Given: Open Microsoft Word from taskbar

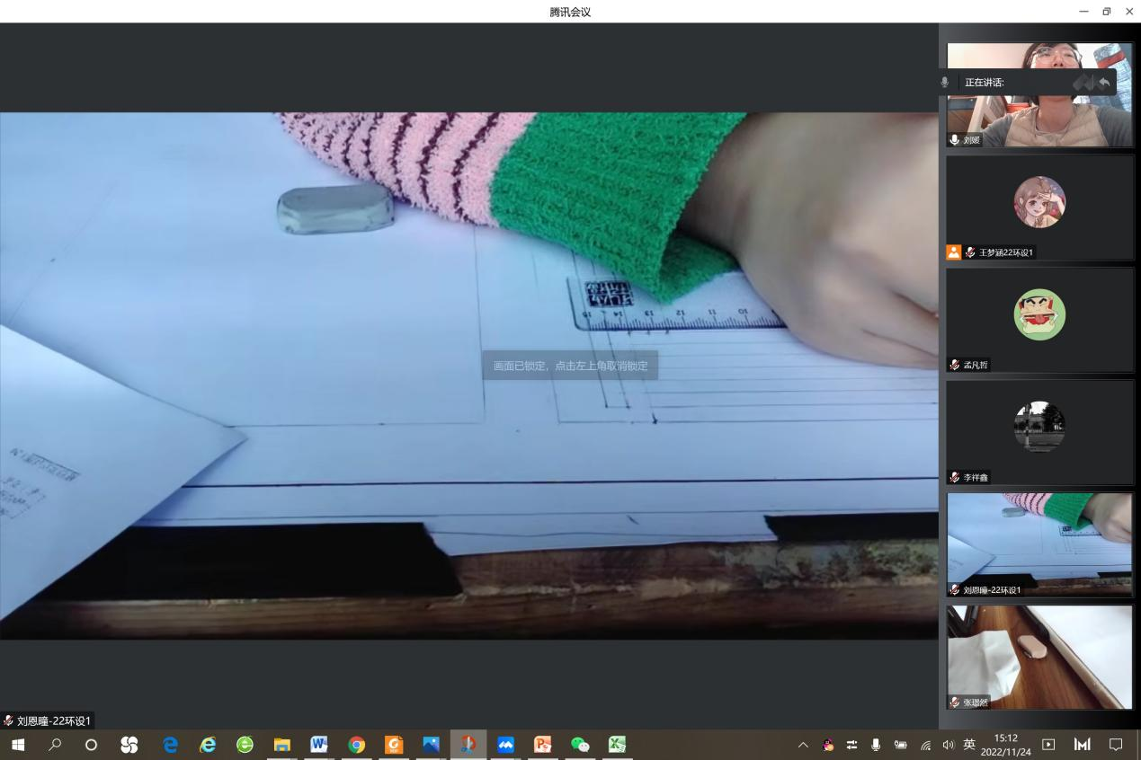Looking at the screenshot, I should (x=319, y=745).
